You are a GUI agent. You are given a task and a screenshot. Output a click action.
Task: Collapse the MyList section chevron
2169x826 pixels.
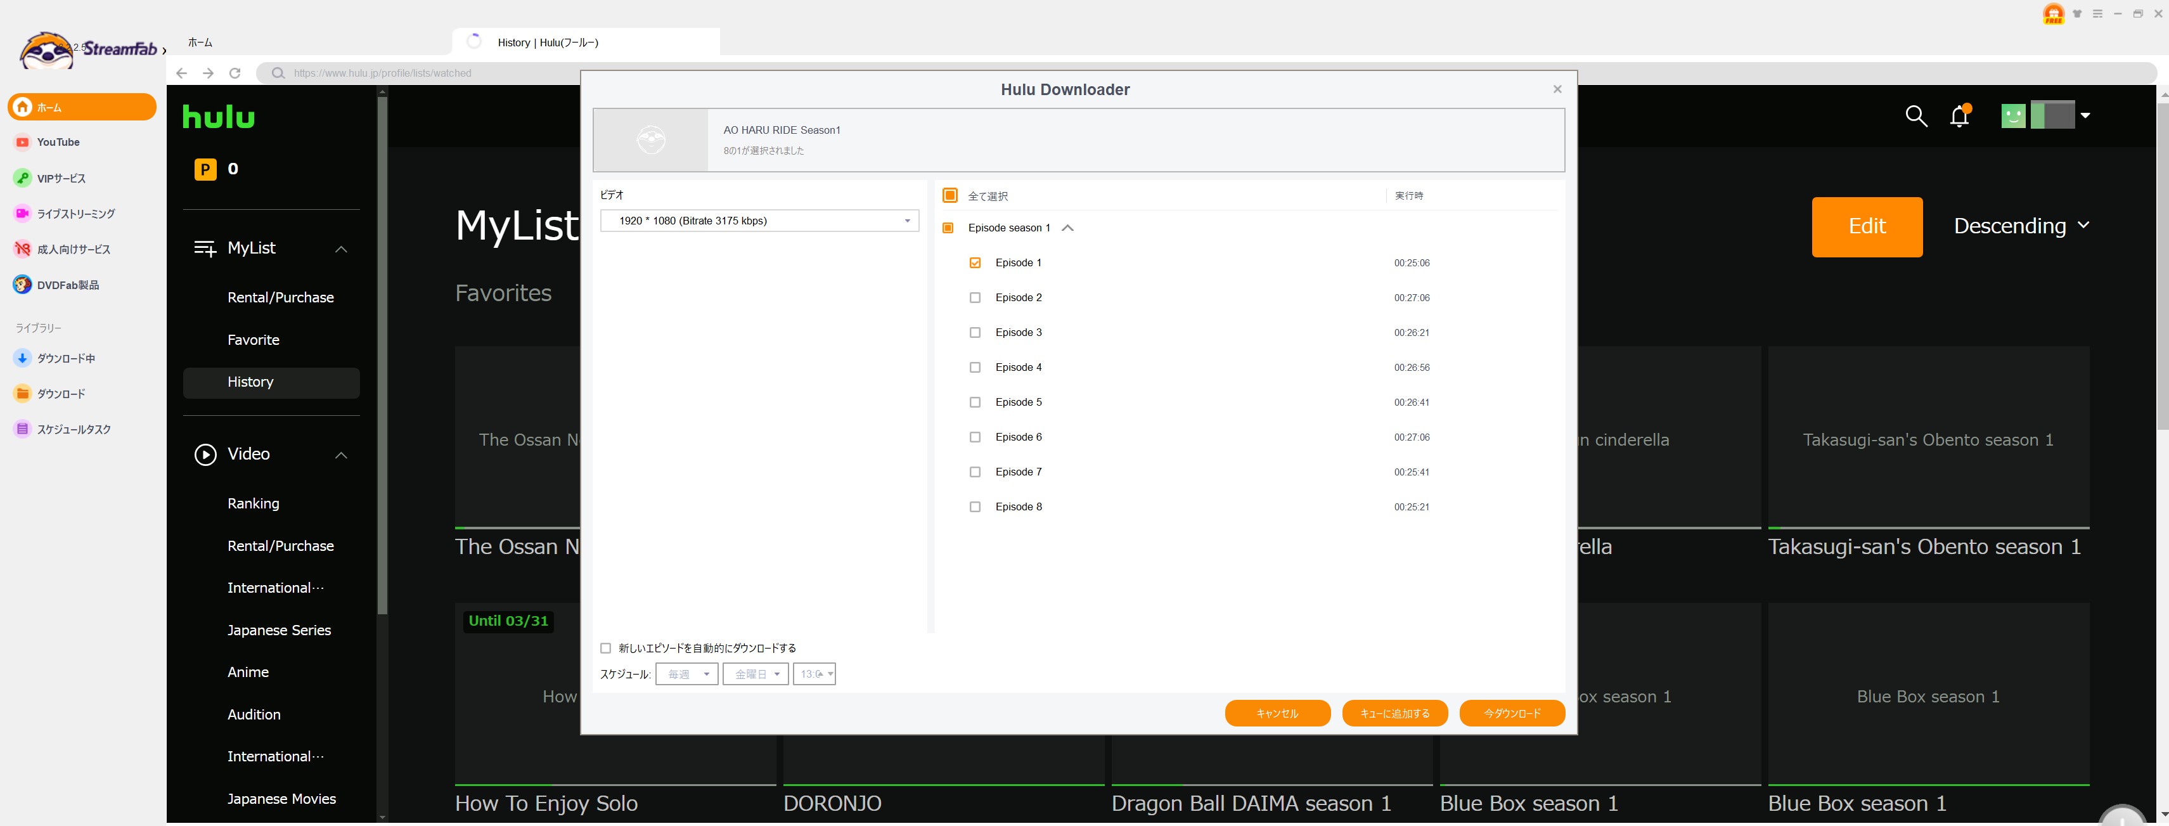click(341, 249)
